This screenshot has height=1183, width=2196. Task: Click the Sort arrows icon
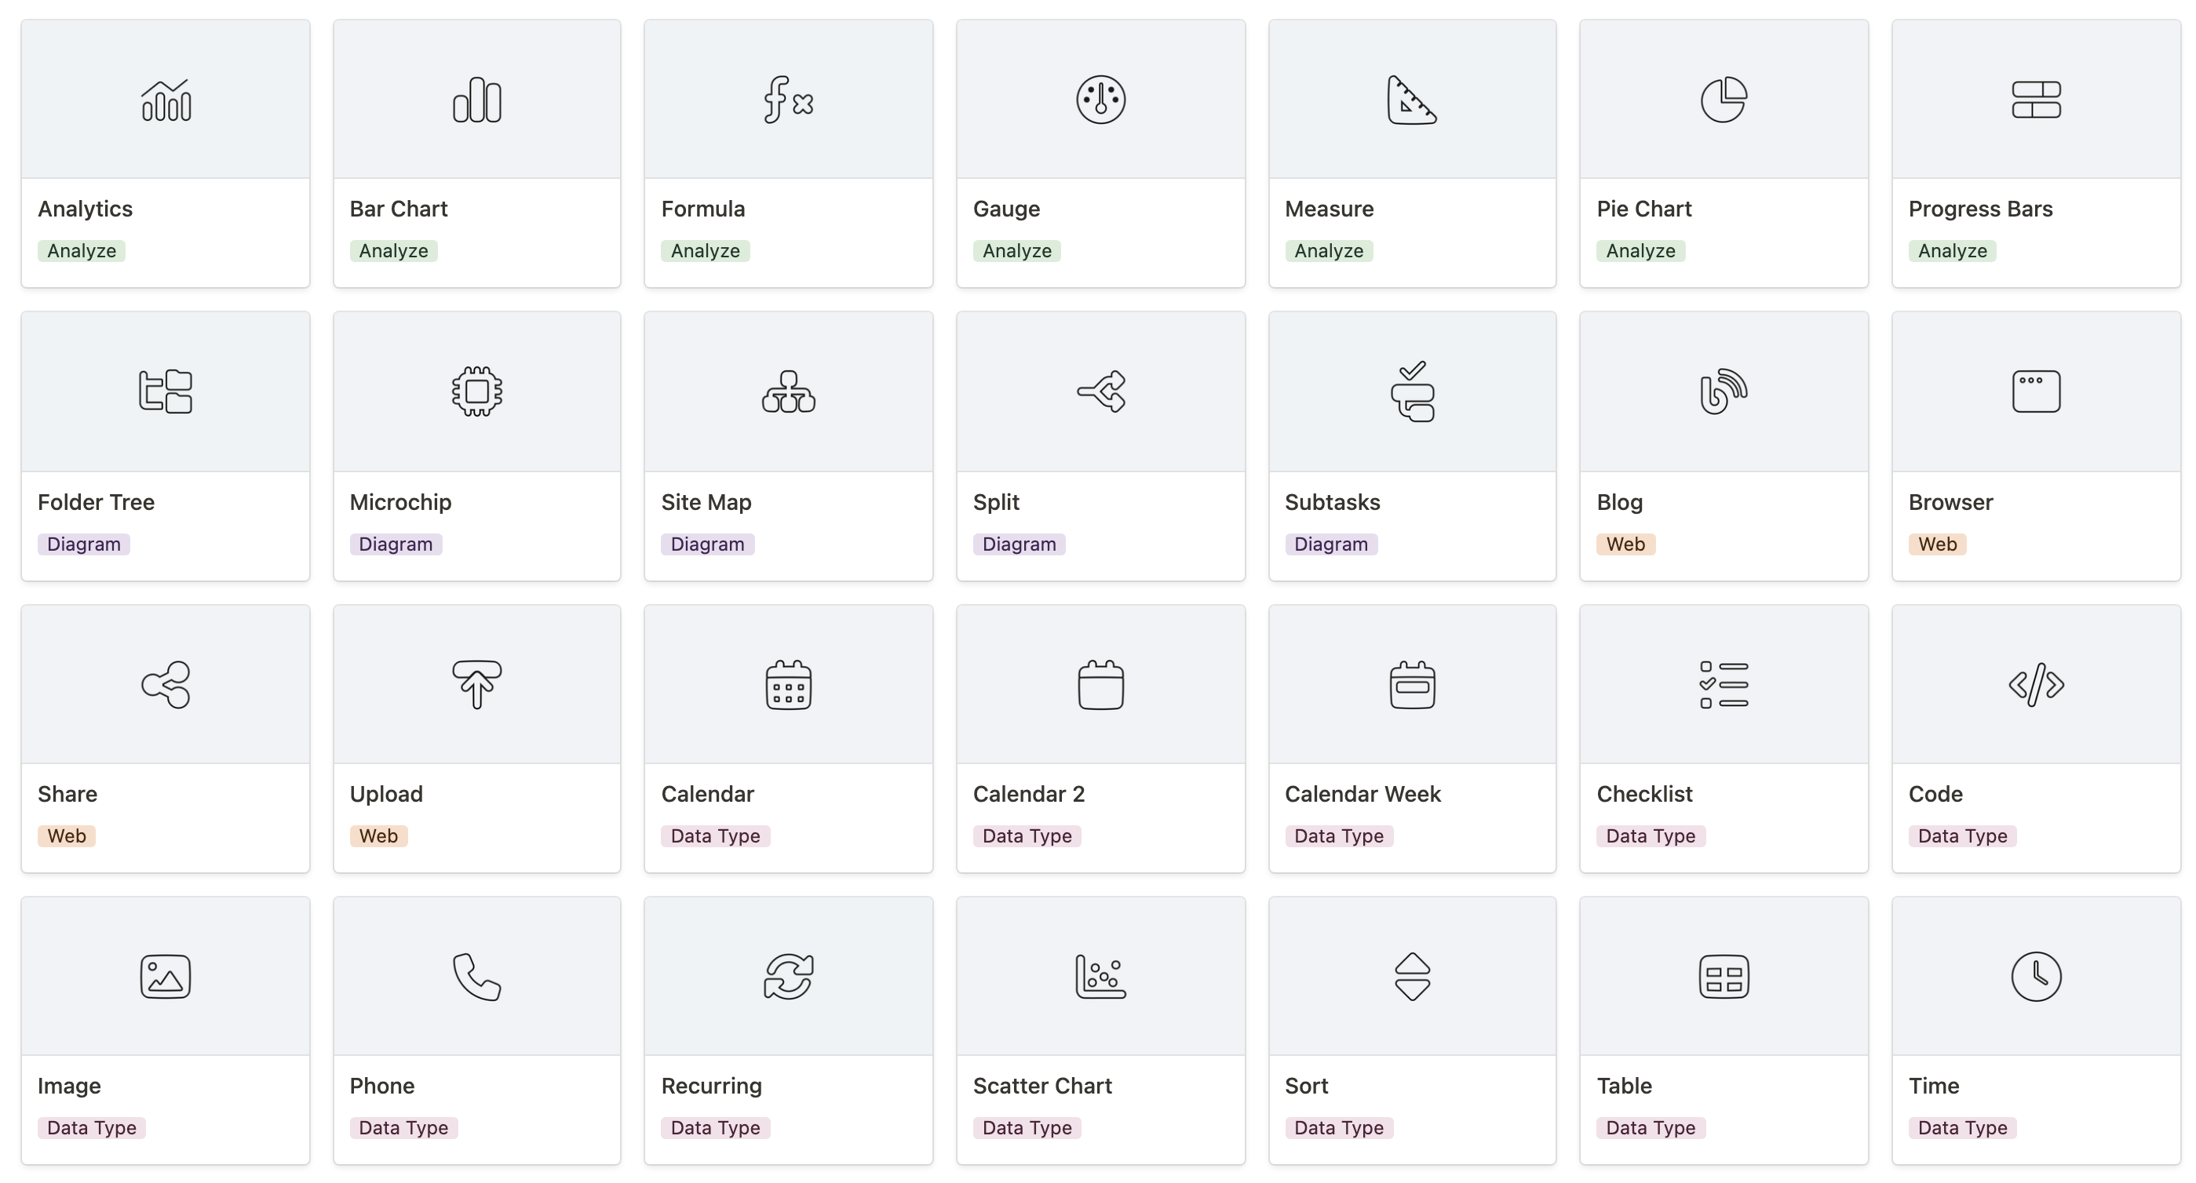pyautogui.click(x=1413, y=977)
